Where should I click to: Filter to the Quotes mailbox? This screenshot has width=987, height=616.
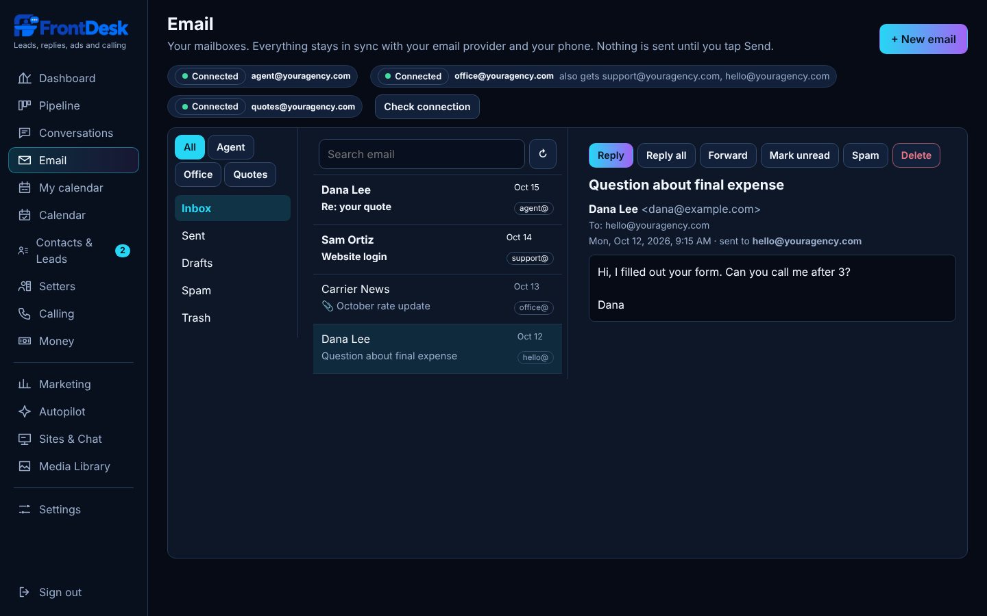[x=250, y=175]
